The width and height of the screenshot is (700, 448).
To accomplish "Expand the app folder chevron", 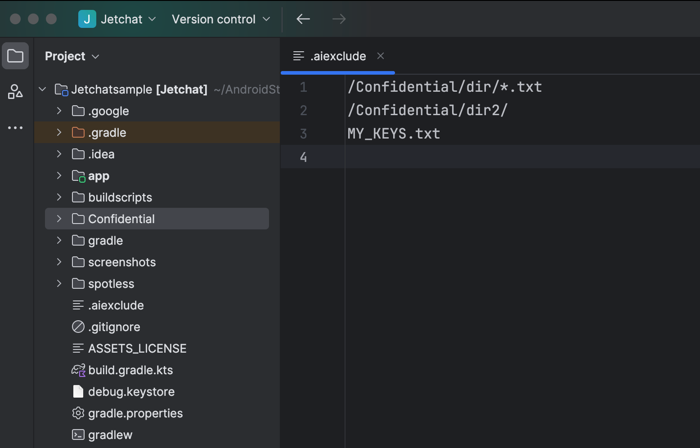I will click(x=59, y=175).
